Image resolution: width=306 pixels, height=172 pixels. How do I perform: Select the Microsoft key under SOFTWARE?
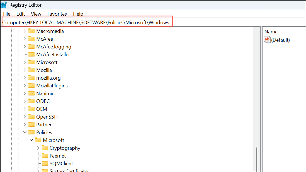point(47,62)
